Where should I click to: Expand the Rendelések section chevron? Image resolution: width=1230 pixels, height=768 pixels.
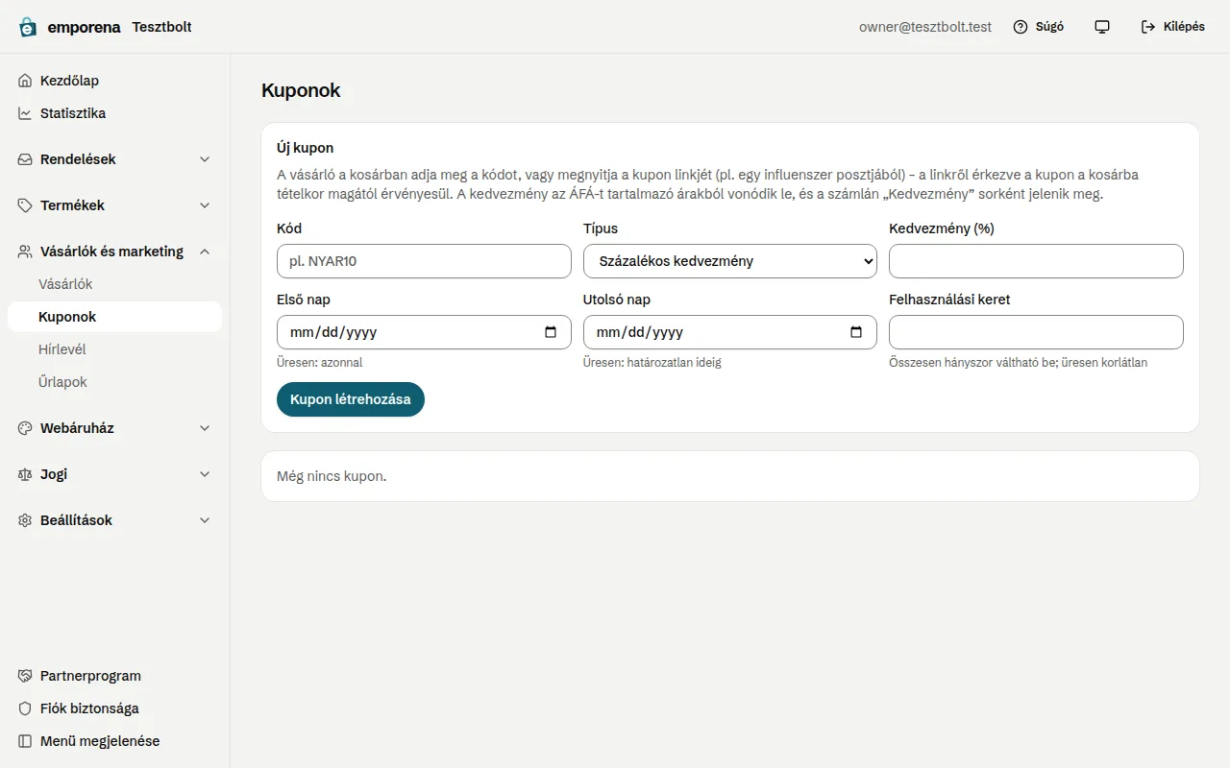point(205,159)
